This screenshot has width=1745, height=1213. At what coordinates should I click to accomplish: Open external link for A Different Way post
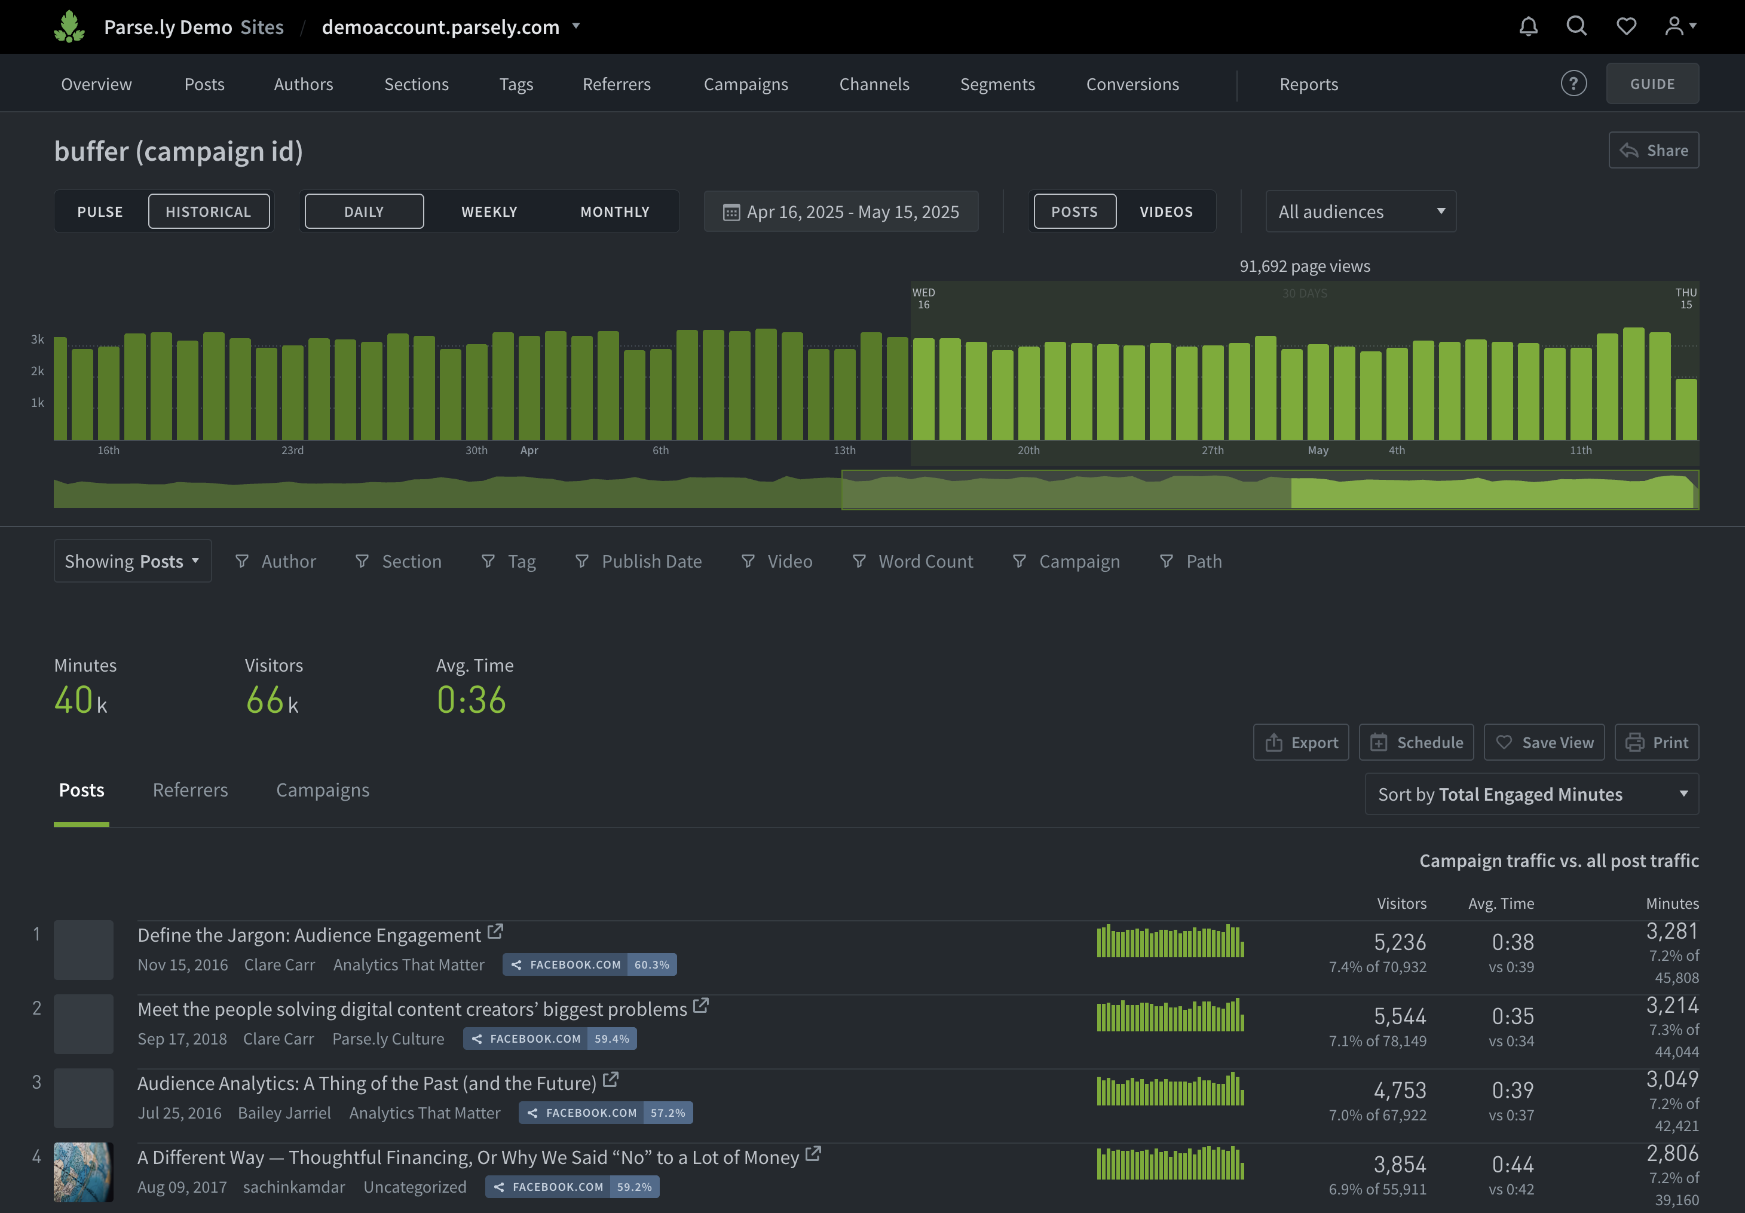pos(813,1154)
